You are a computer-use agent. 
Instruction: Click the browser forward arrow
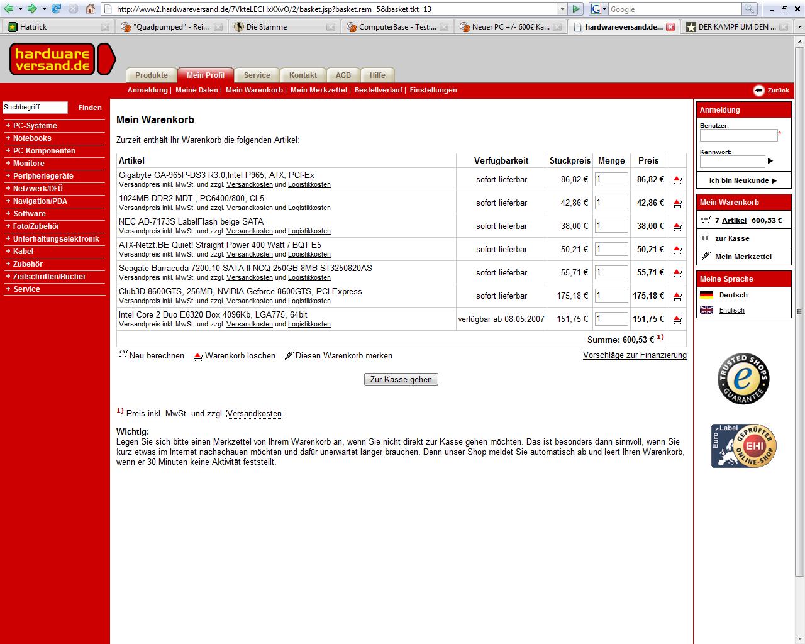click(32, 9)
